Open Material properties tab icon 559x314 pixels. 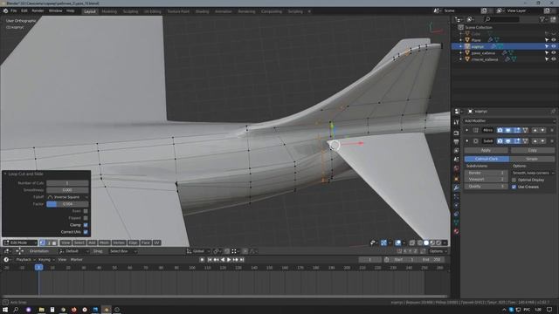tap(456, 231)
